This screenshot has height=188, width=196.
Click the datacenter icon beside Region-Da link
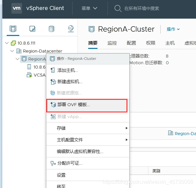pos(170,133)
